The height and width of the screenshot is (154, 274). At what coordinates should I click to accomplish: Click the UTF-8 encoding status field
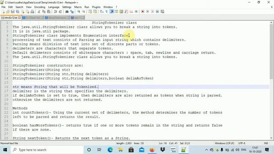241,143
